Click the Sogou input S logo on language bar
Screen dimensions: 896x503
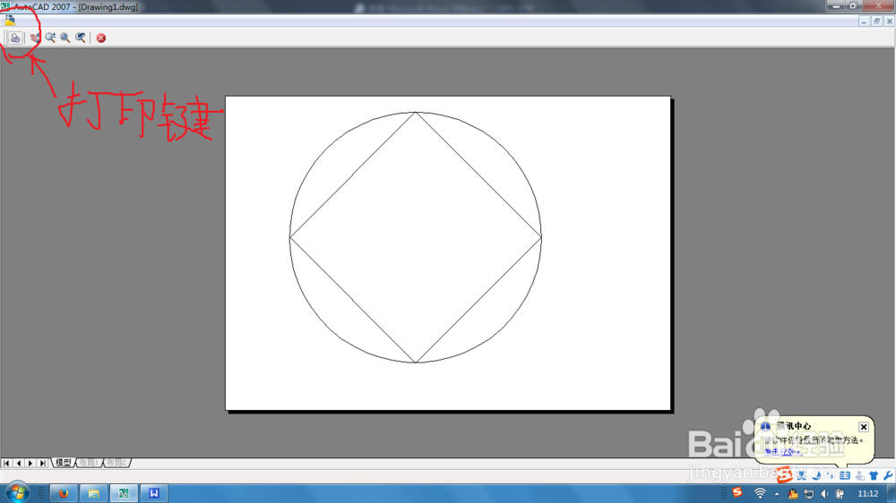point(784,474)
